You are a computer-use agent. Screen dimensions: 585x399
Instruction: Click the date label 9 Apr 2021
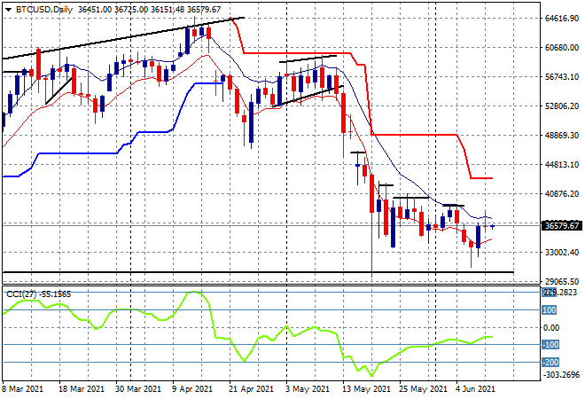(192, 389)
